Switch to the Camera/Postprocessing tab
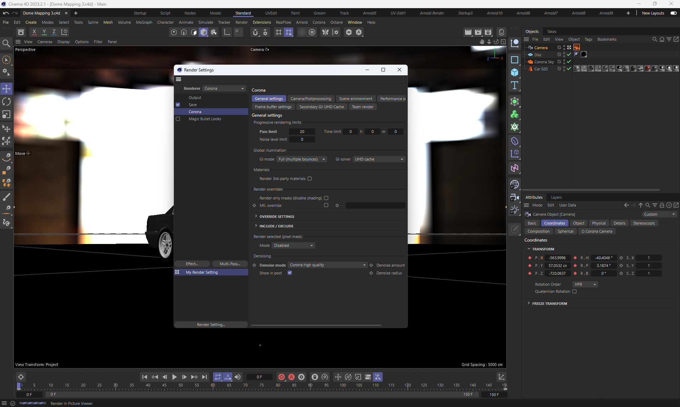The image size is (680, 407). pos(311,99)
